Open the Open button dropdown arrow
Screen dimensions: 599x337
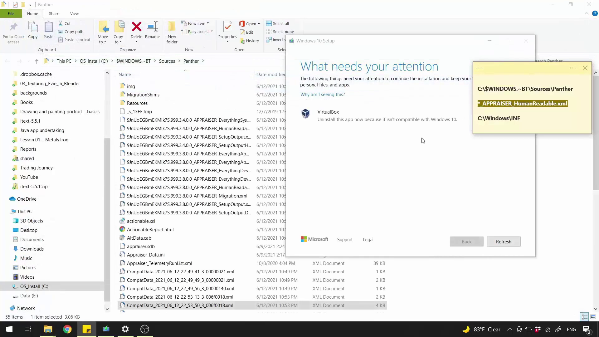[259, 24]
